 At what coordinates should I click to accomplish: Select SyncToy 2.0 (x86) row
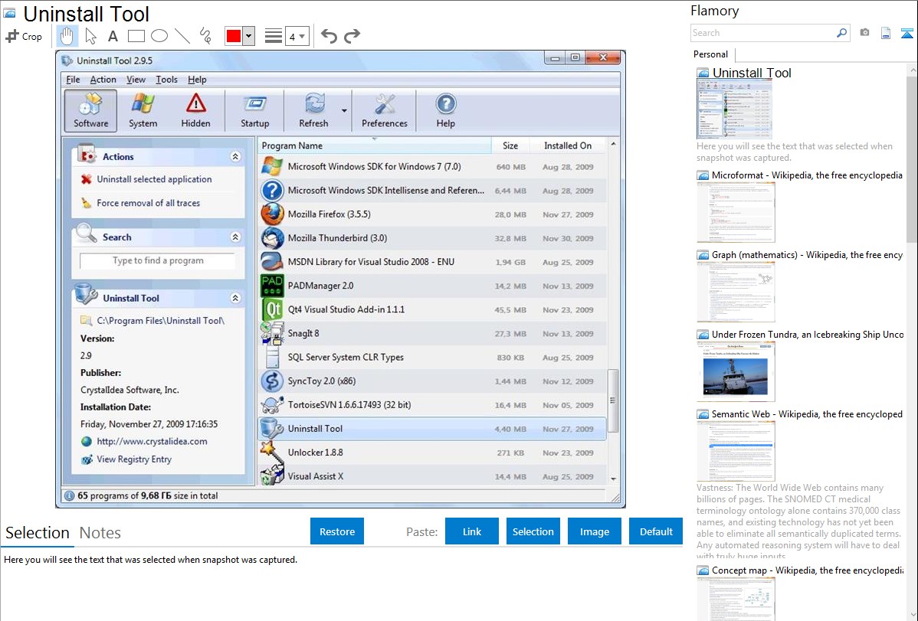[432, 381]
